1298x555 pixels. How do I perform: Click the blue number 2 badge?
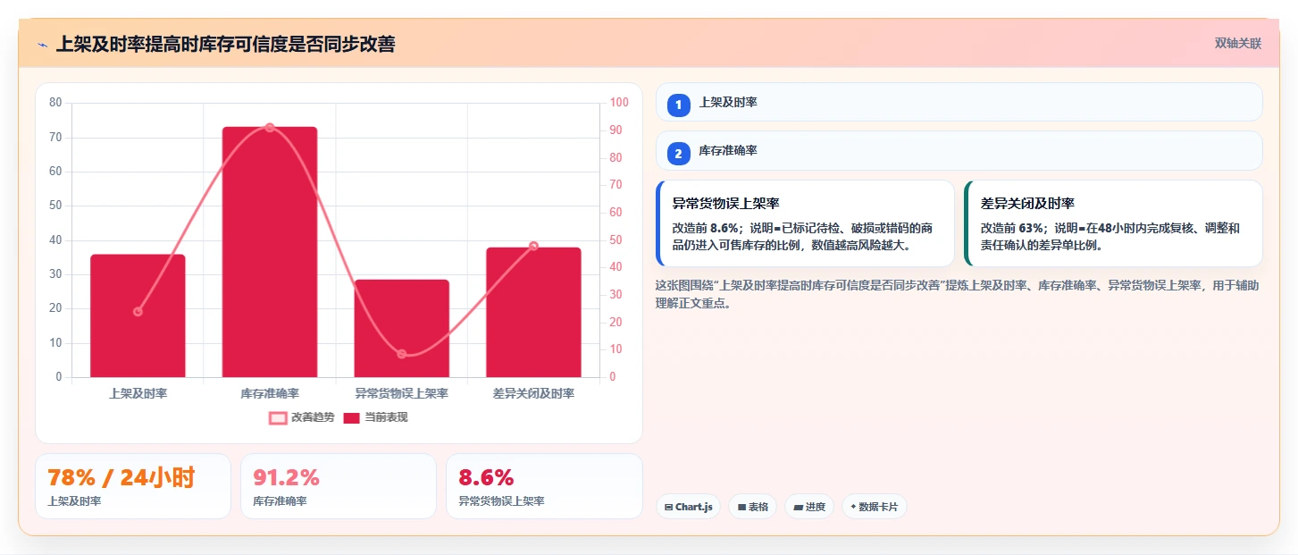678,154
